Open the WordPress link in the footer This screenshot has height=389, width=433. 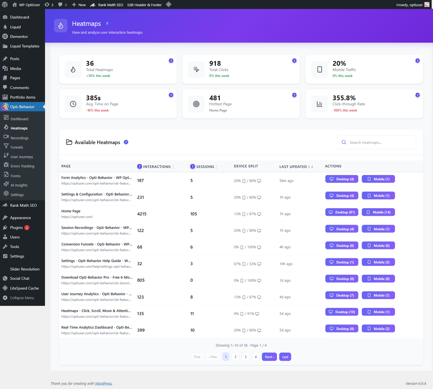103,383
